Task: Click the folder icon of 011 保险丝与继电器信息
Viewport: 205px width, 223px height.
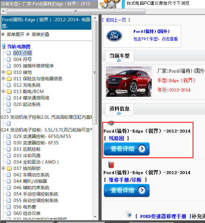Action: (x=9, y=79)
